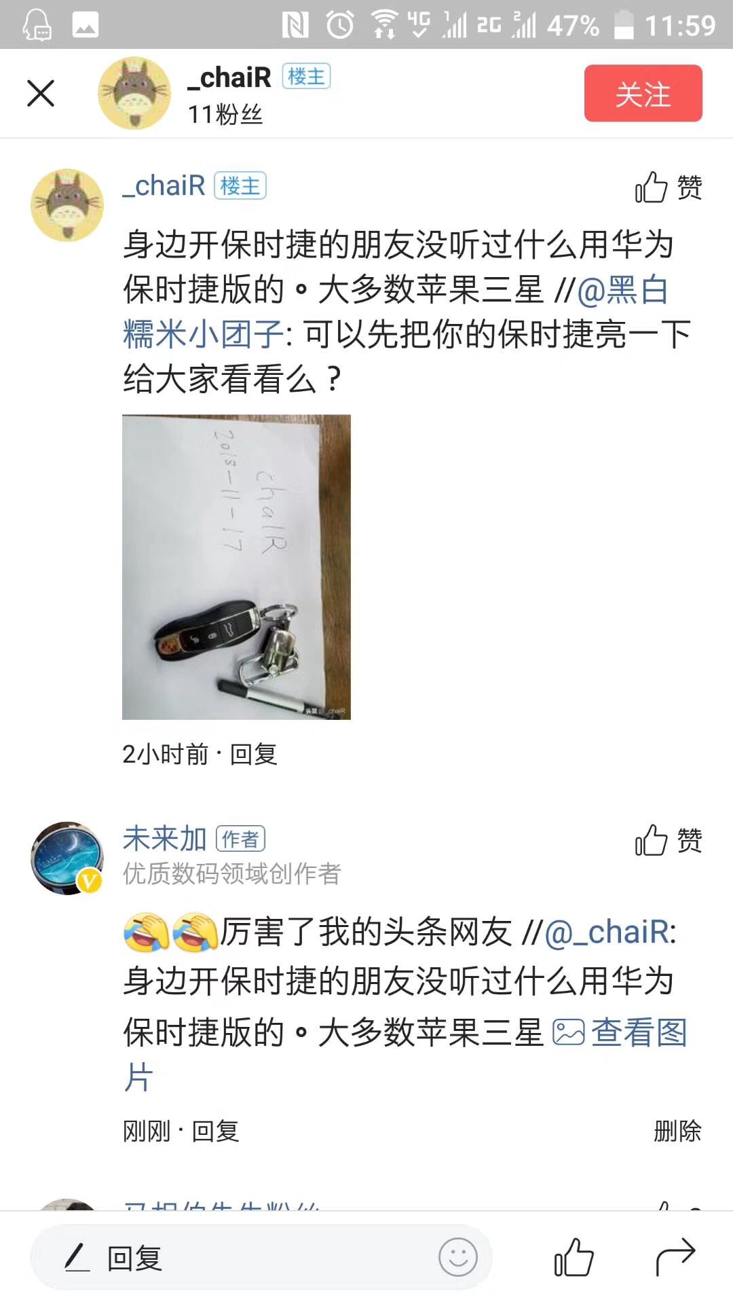The image size is (733, 1304).
Task: Tap the gallery image notification icon
Action: 86,25
